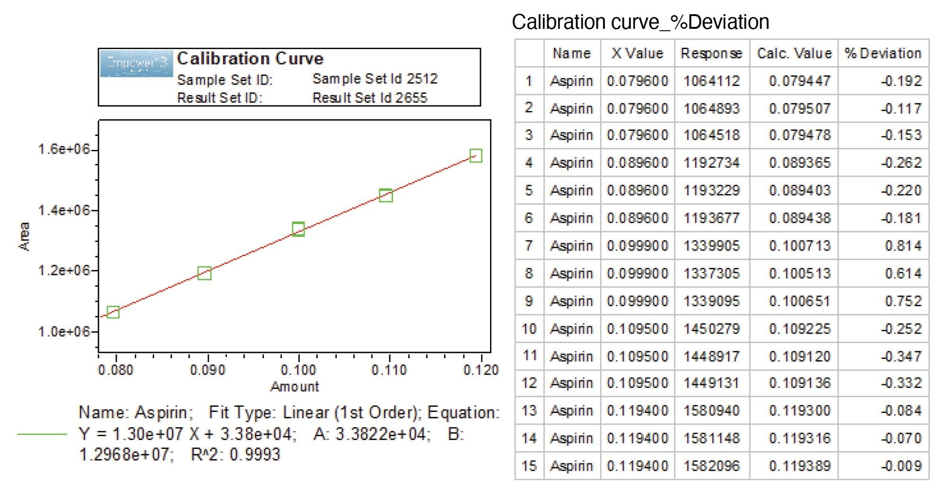Select response value 1193229

pos(711,190)
